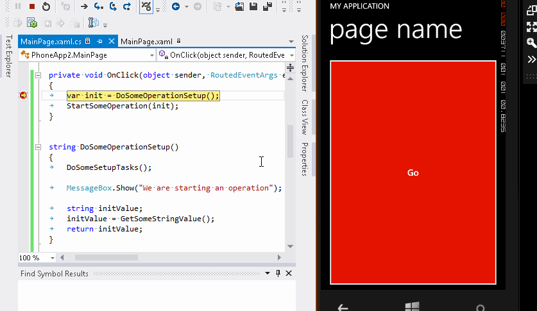Toggle the breakpoint on the DoSomeOperationSetup line
Image resolution: width=537 pixels, height=311 pixels.
click(23, 96)
